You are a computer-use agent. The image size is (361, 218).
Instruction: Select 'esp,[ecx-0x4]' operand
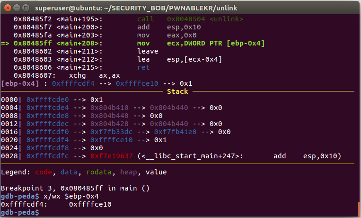point(194,59)
